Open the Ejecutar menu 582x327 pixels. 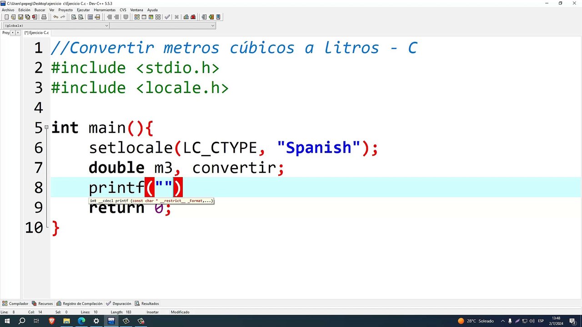click(83, 10)
